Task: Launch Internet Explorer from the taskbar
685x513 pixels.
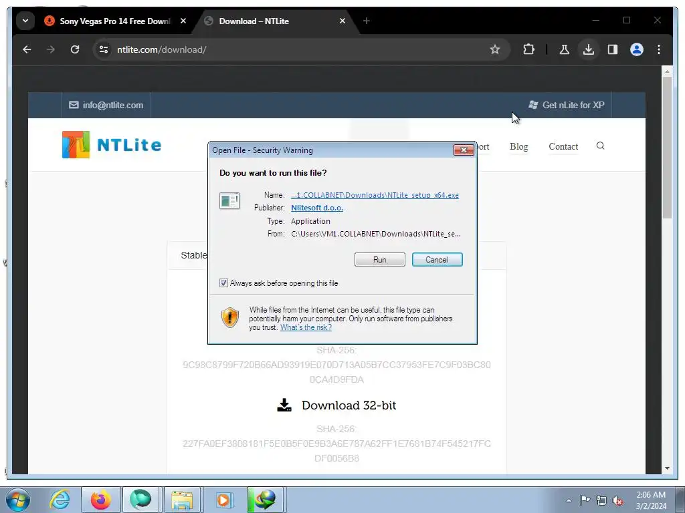Action: (60, 500)
